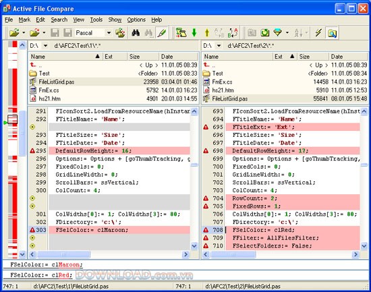The image size is (371, 292).
Task: Click missing-line circle marker below line 292
Action: (32, 127)
